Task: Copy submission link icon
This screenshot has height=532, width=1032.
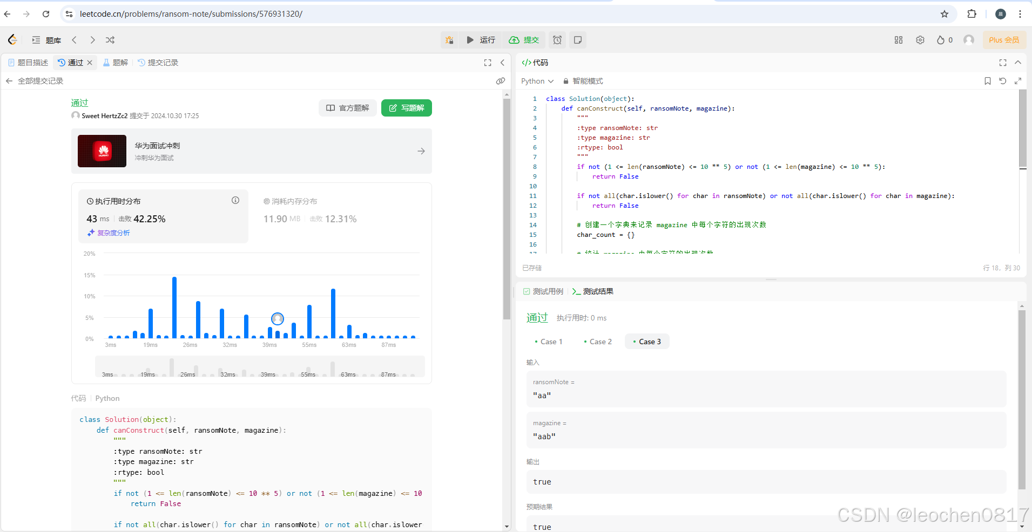Action: (501, 81)
